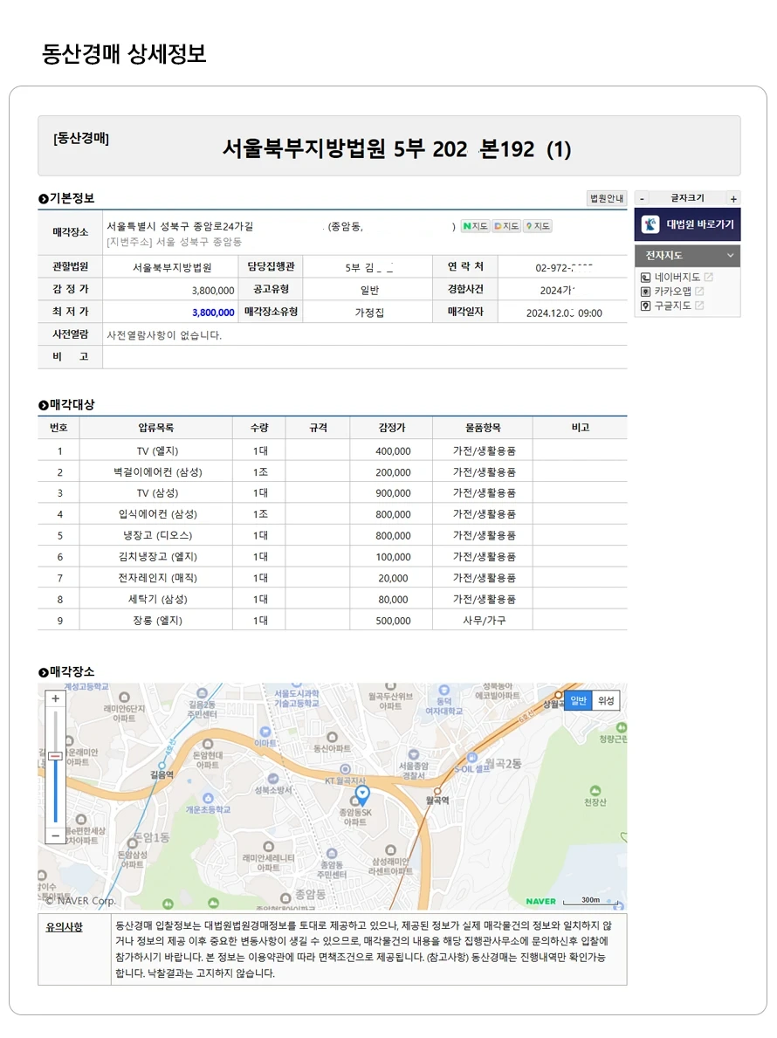The image size is (777, 1038).
Task: Open the Daum 지도 button beside the address
Action: pos(506,226)
